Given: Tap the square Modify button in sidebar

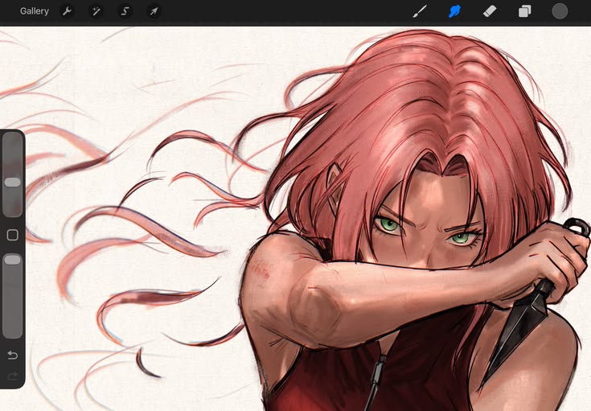Looking at the screenshot, I should [12, 235].
